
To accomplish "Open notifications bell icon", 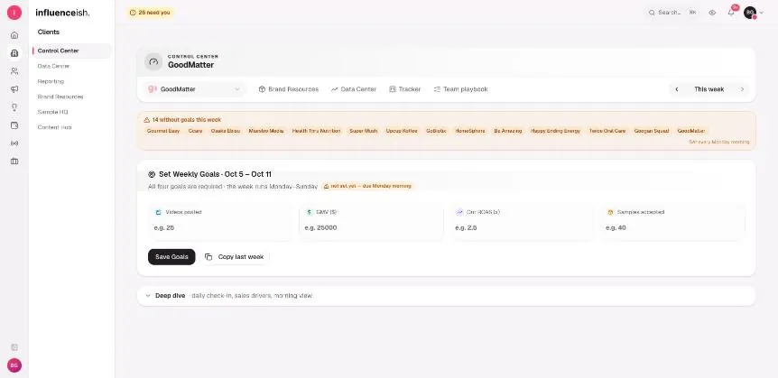I will pyautogui.click(x=731, y=13).
